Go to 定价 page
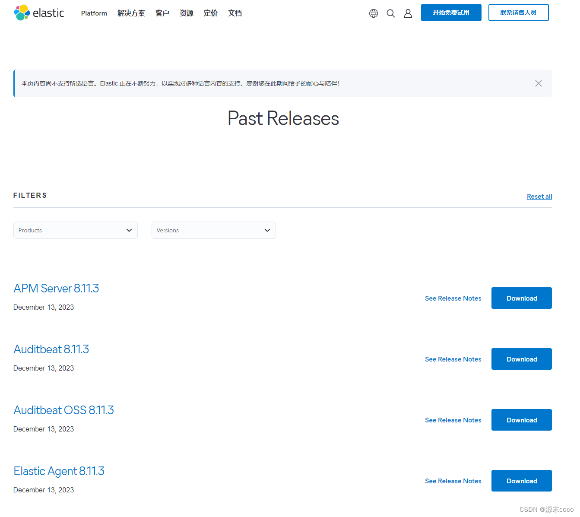This screenshot has width=580, height=517. [211, 13]
